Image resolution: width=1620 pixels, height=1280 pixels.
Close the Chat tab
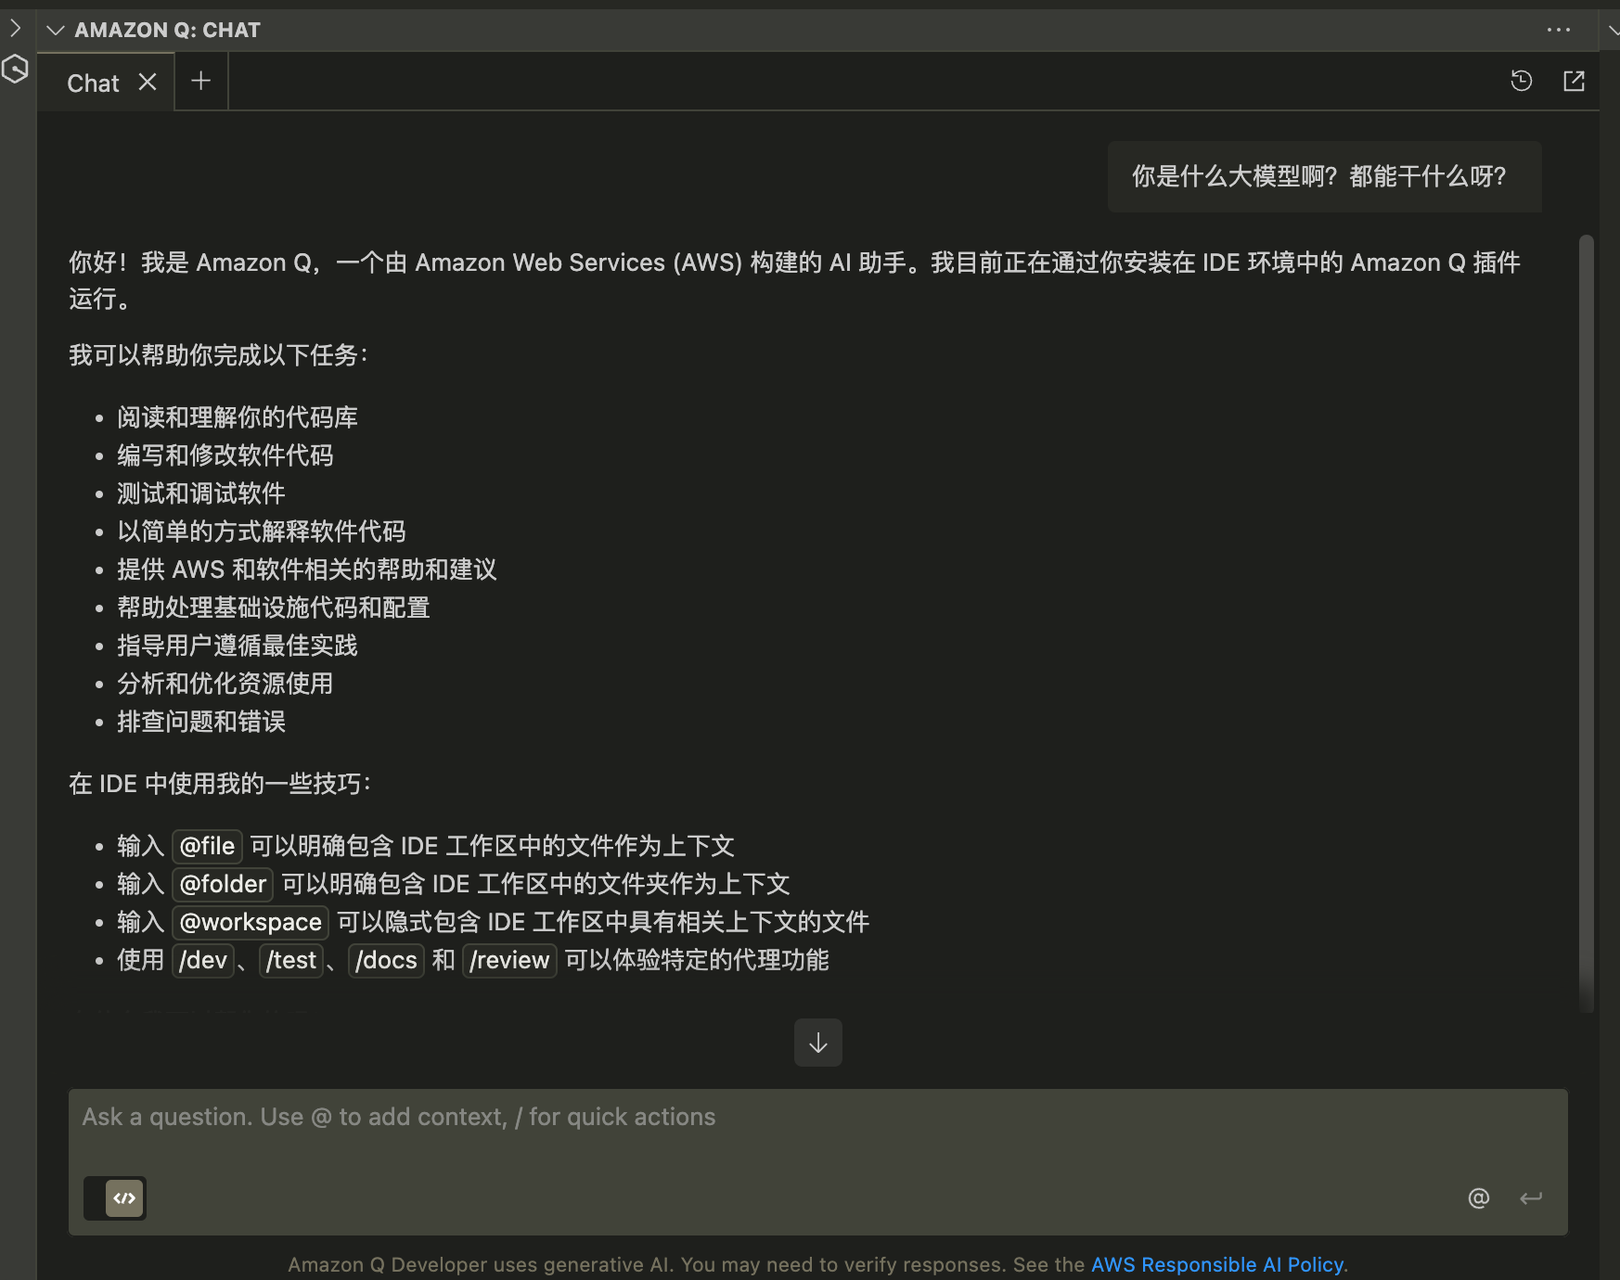[147, 83]
